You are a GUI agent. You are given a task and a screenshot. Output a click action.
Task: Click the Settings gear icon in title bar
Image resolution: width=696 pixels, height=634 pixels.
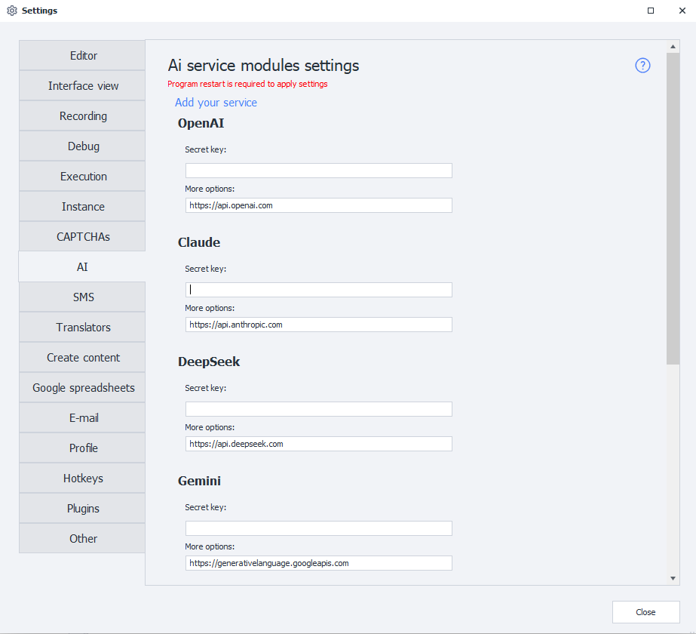(12, 11)
